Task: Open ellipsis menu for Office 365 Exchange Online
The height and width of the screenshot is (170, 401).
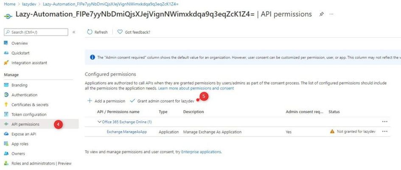Action: click(384, 122)
